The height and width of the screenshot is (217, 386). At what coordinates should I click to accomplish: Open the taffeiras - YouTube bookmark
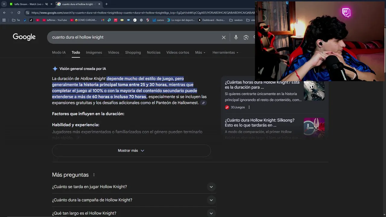(55, 20)
